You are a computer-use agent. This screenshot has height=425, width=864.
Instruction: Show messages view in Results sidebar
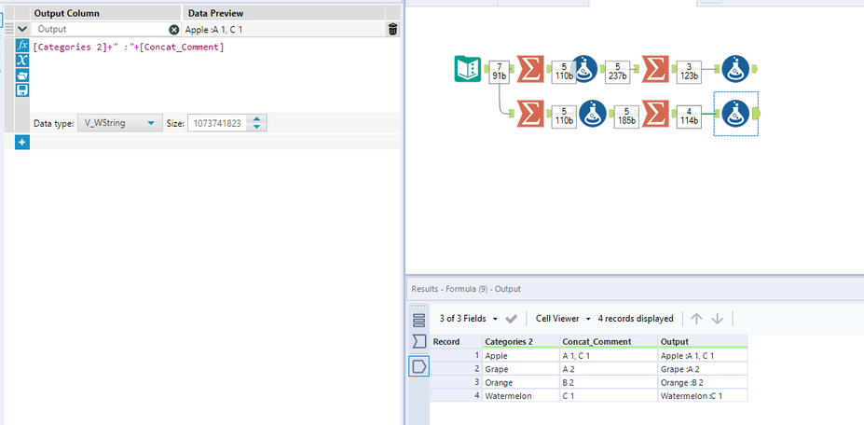click(418, 321)
